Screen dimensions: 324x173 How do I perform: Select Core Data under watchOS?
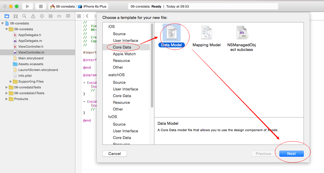pyautogui.click(x=122, y=96)
